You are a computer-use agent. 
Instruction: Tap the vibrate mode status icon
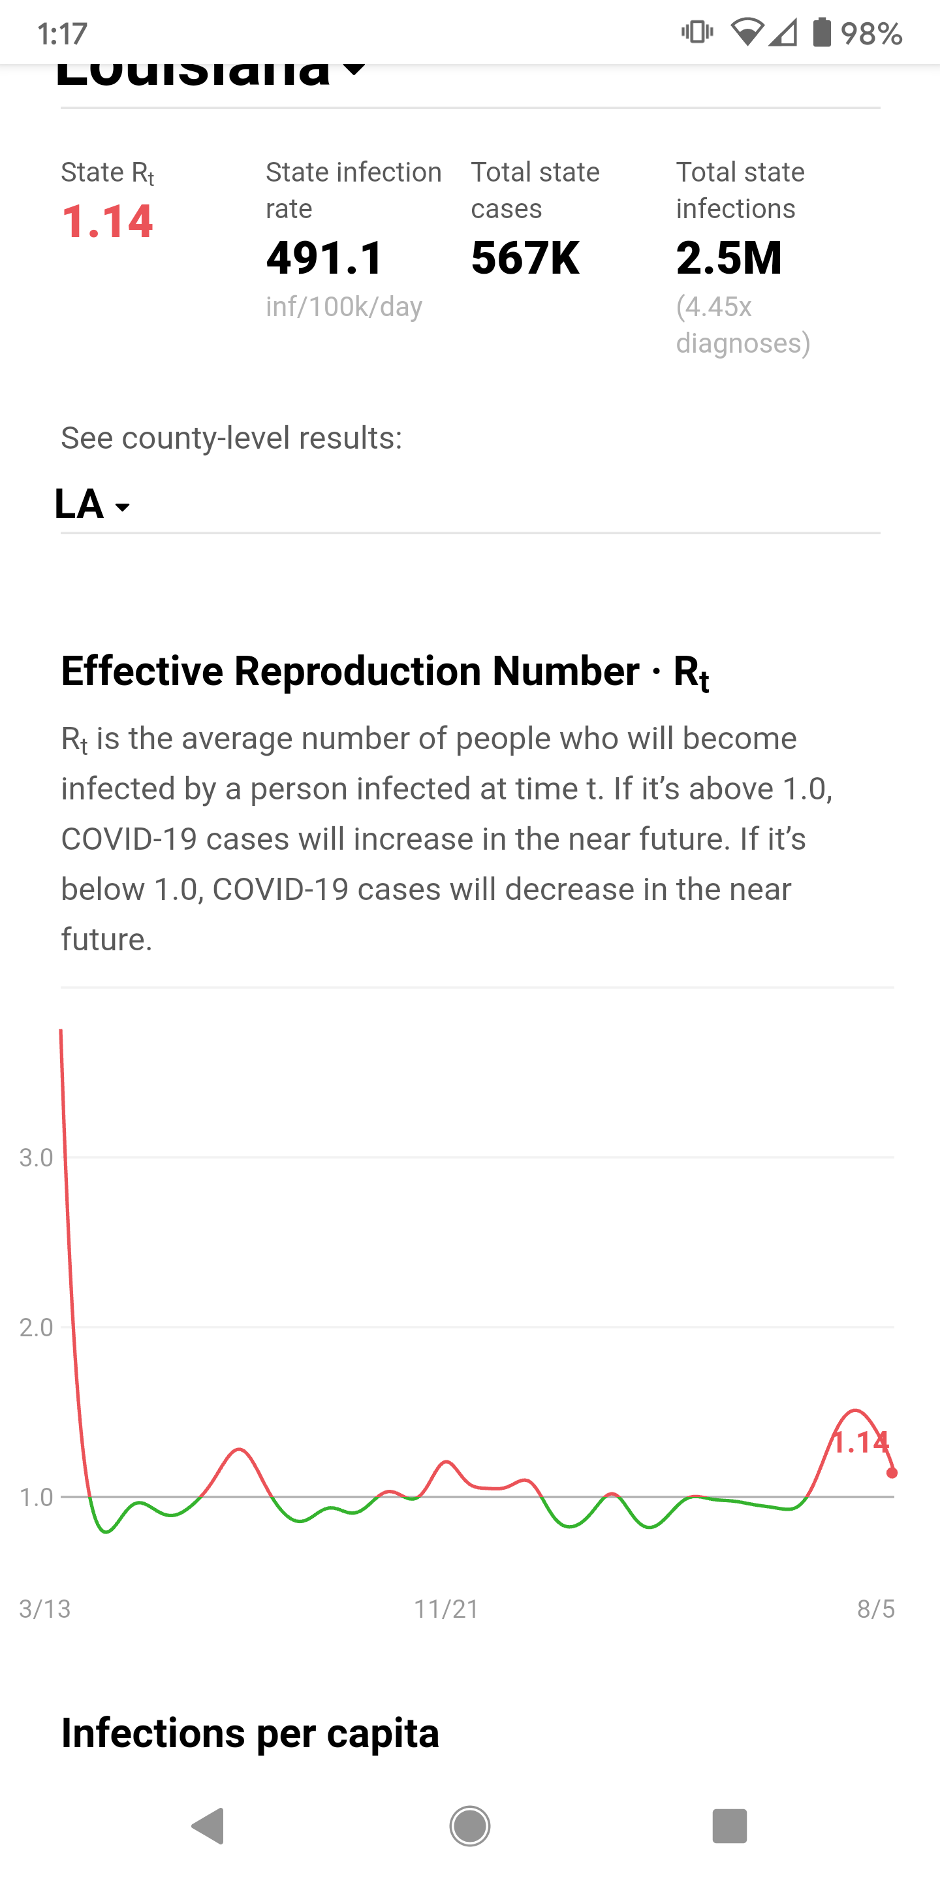pos(697,32)
